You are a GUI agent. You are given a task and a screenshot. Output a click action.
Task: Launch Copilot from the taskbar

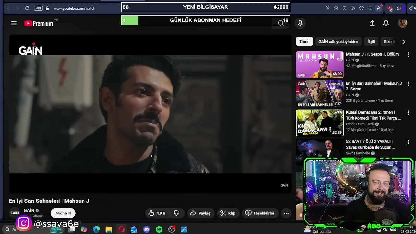point(84,229)
